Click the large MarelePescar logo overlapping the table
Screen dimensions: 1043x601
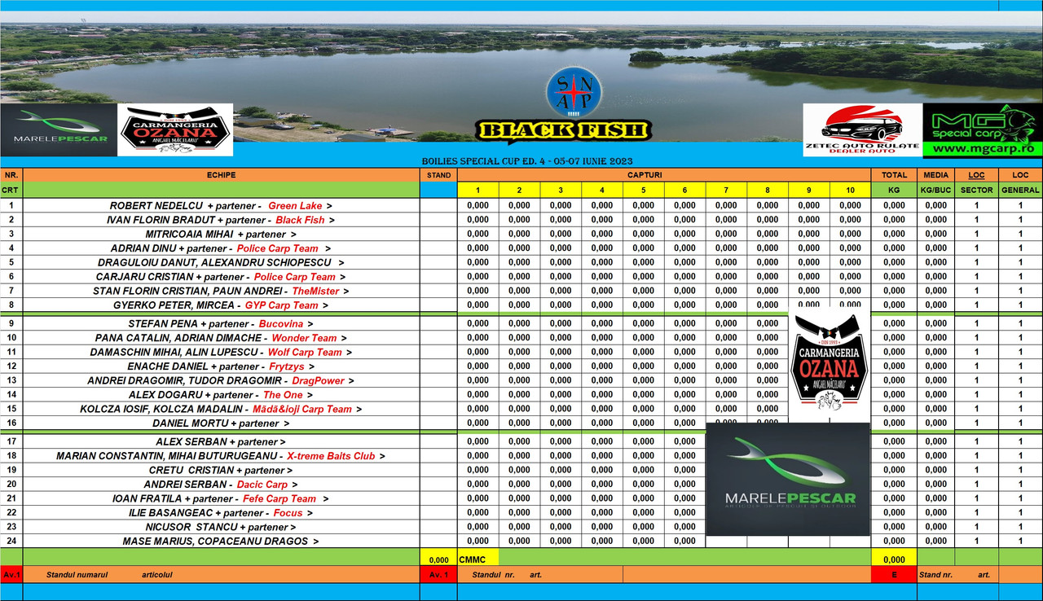point(787,479)
